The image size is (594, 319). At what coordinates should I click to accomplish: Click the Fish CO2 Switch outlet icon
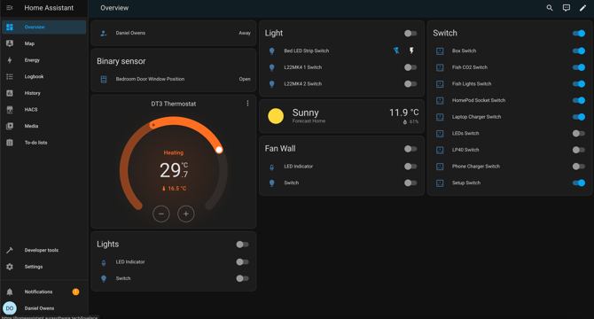pyautogui.click(x=440, y=67)
